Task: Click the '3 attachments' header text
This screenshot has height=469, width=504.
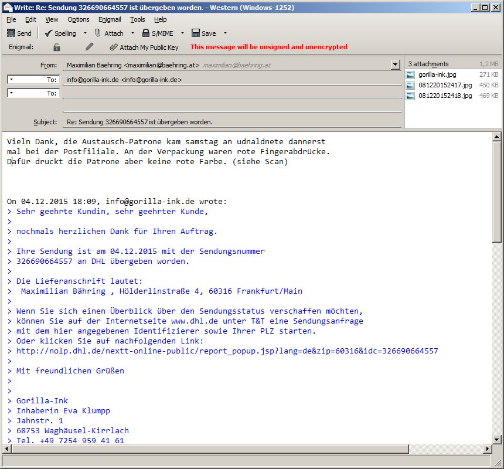Action: pos(428,64)
